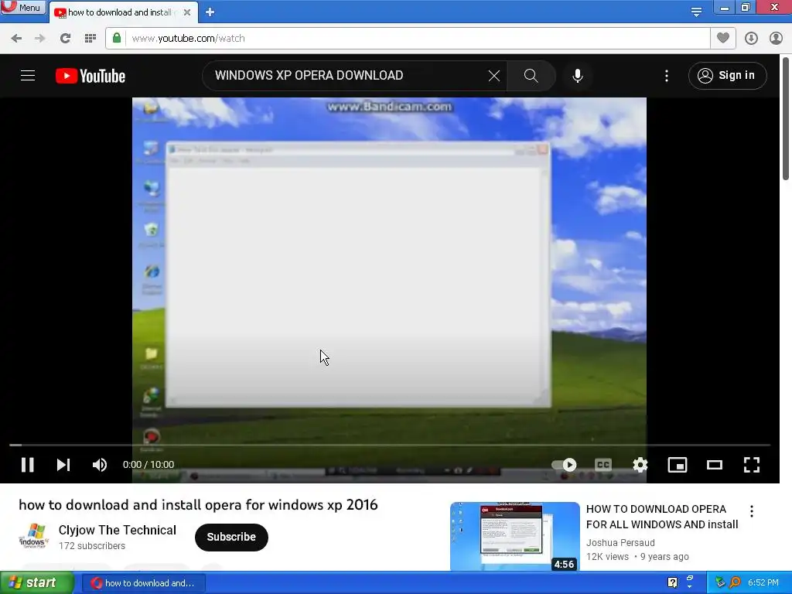This screenshot has height=594, width=792.
Task: Open the 'Clyjow The Technical' channel name
Action: pos(118,530)
